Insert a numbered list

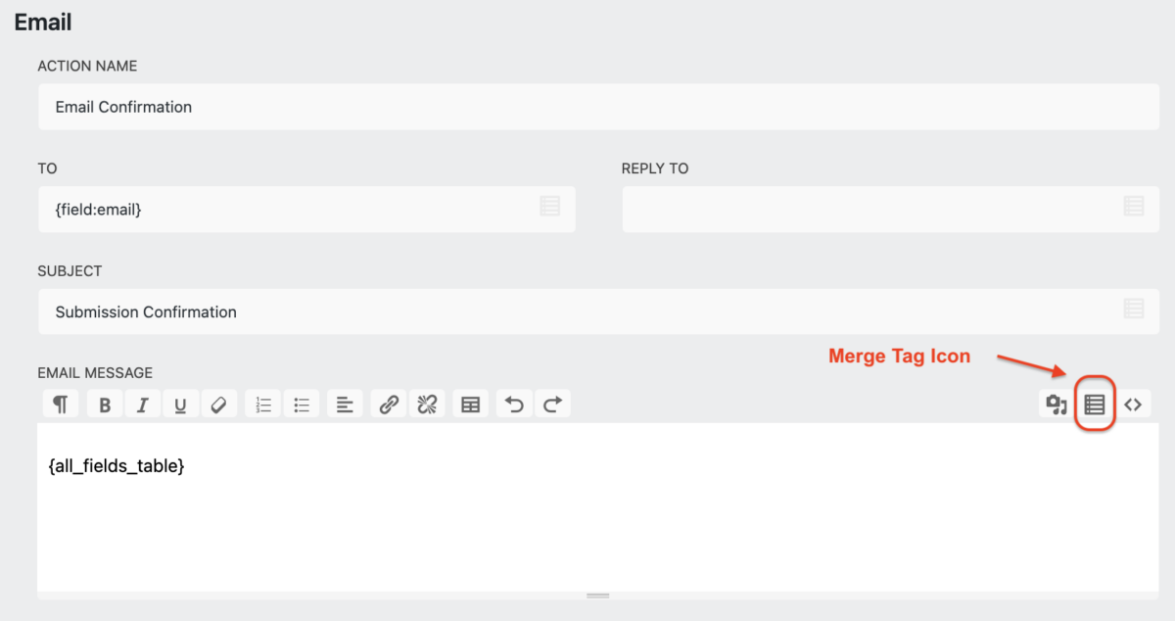click(x=262, y=404)
